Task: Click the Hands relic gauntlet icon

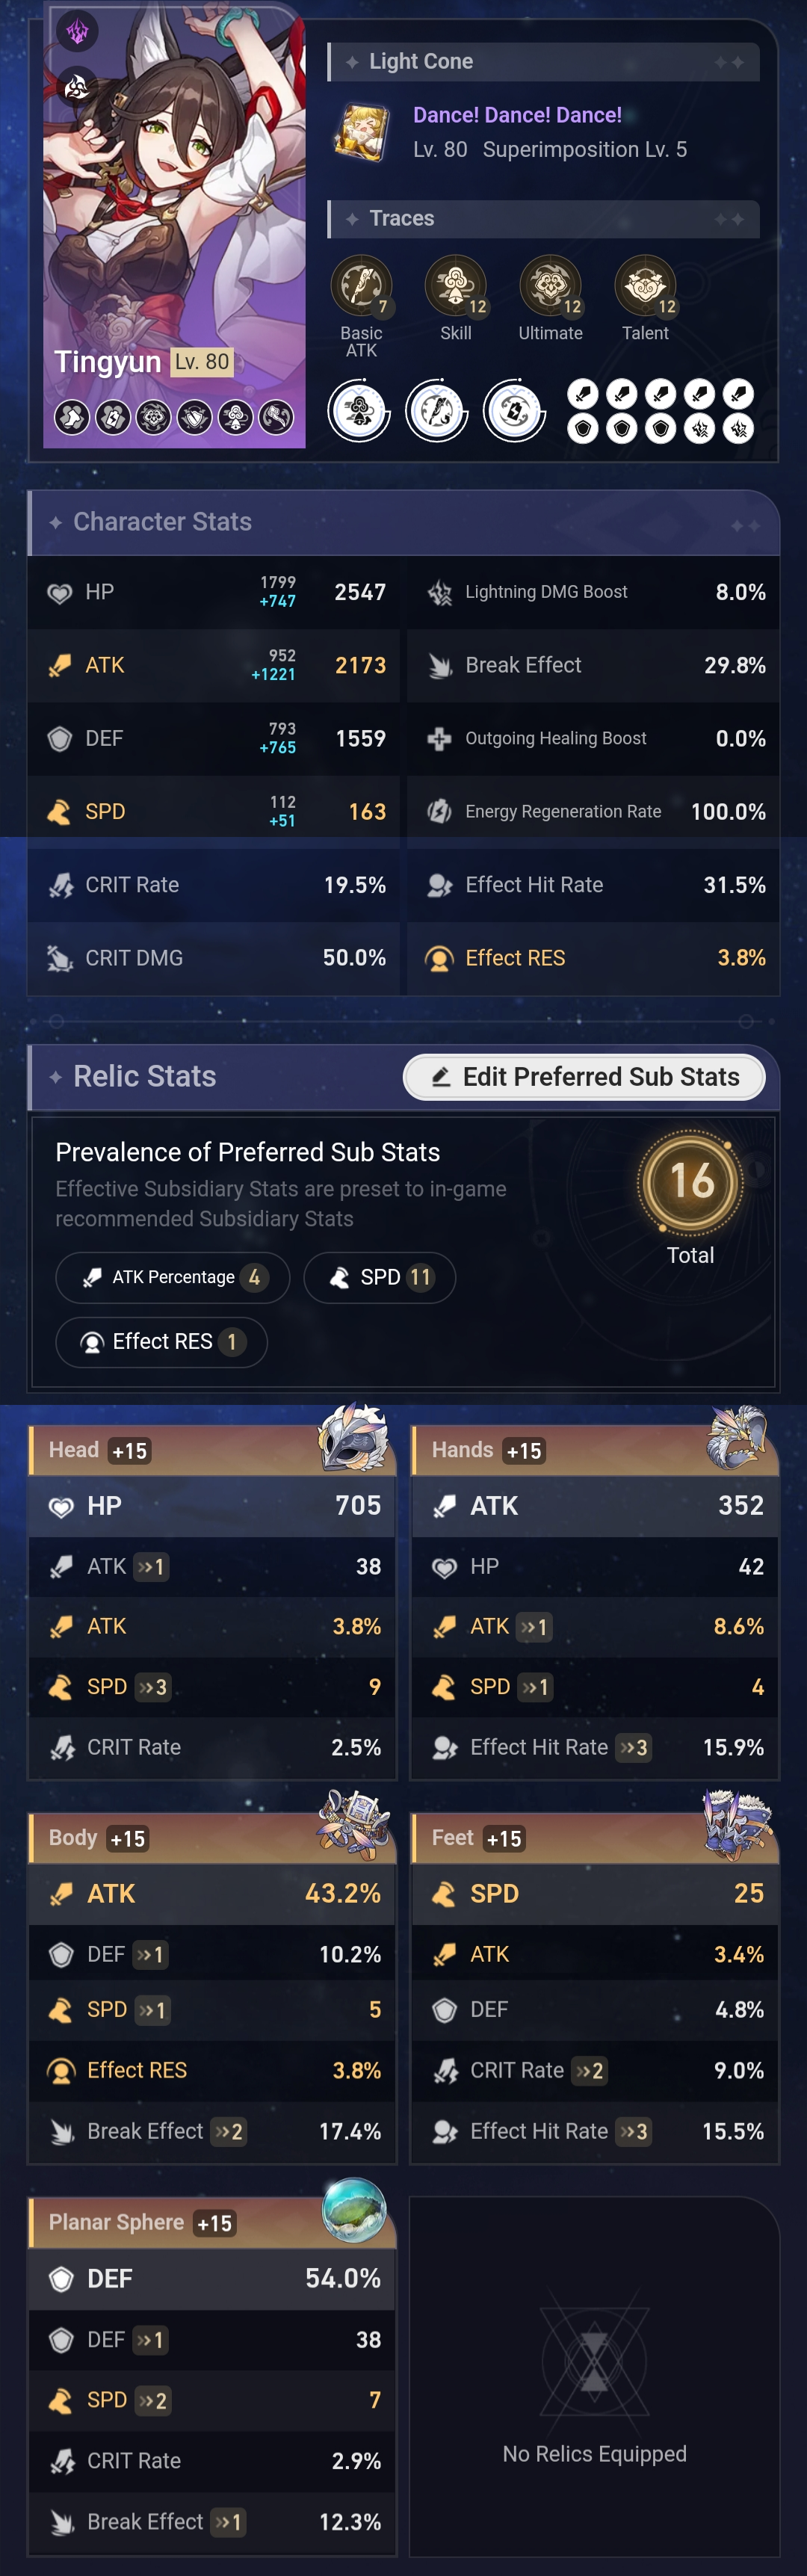Action: coord(737,1438)
